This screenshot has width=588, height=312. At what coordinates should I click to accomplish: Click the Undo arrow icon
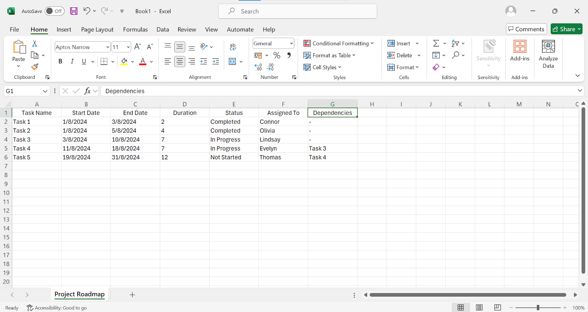coord(86,11)
